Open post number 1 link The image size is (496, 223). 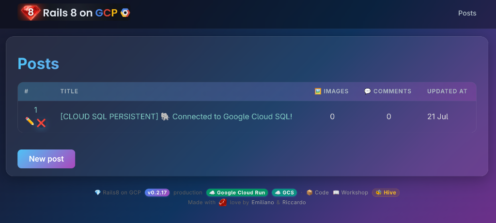pos(36,110)
